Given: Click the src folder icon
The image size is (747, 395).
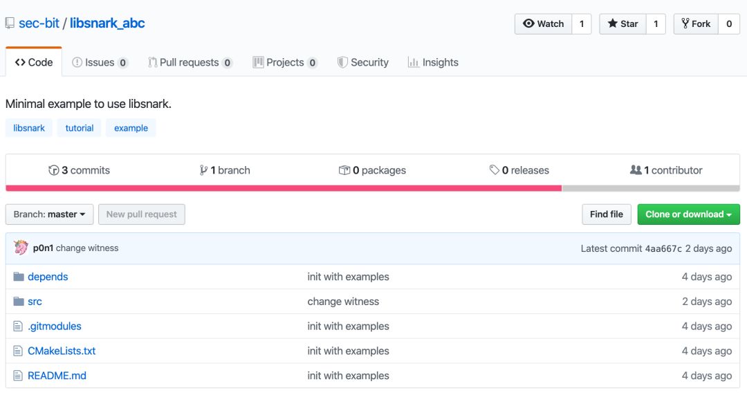Looking at the screenshot, I should (x=19, y=302).
